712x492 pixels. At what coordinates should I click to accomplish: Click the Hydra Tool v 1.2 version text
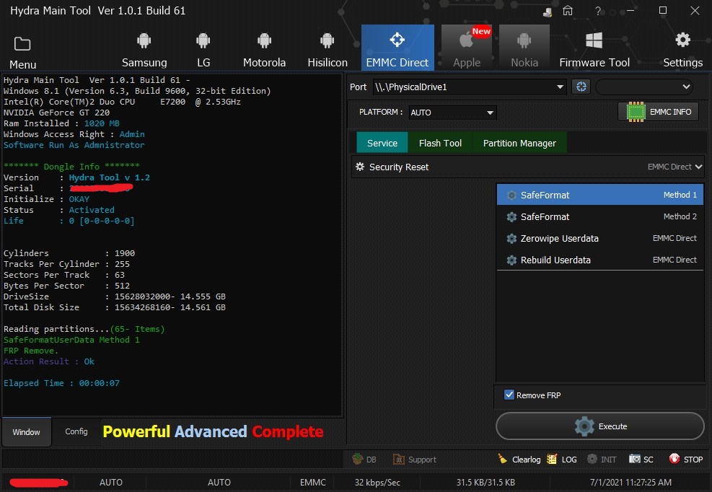(109, 177)
